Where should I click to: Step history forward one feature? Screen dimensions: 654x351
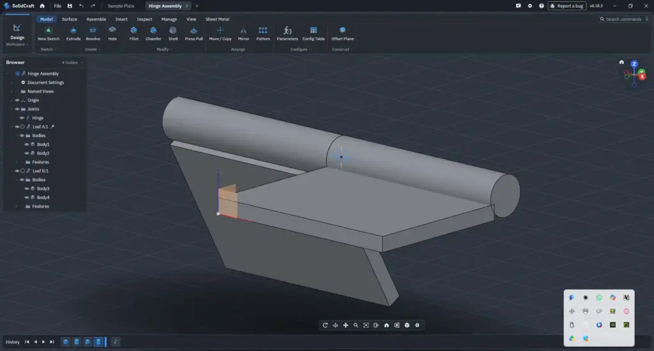pyautogui.click(x=43, y=342)
